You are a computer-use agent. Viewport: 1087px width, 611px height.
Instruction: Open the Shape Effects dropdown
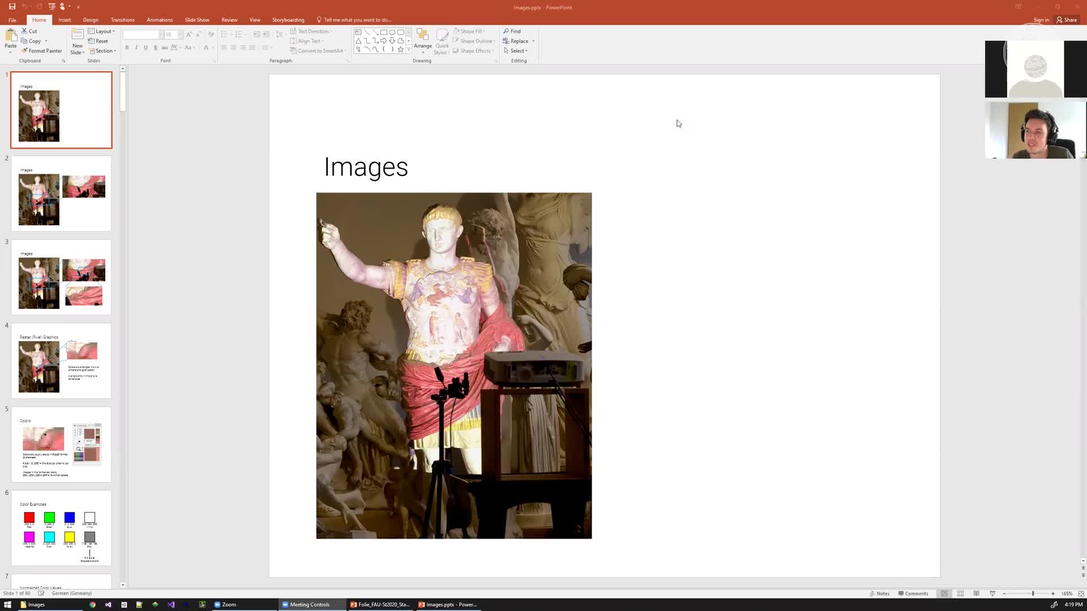(473, 50)
